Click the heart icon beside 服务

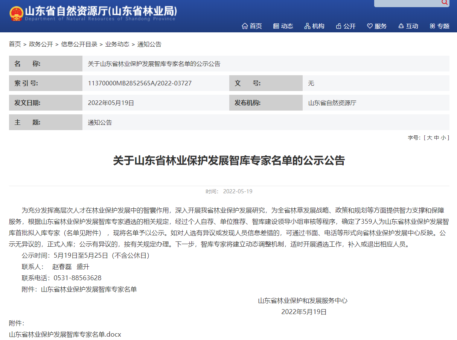[x=370, y=26]
